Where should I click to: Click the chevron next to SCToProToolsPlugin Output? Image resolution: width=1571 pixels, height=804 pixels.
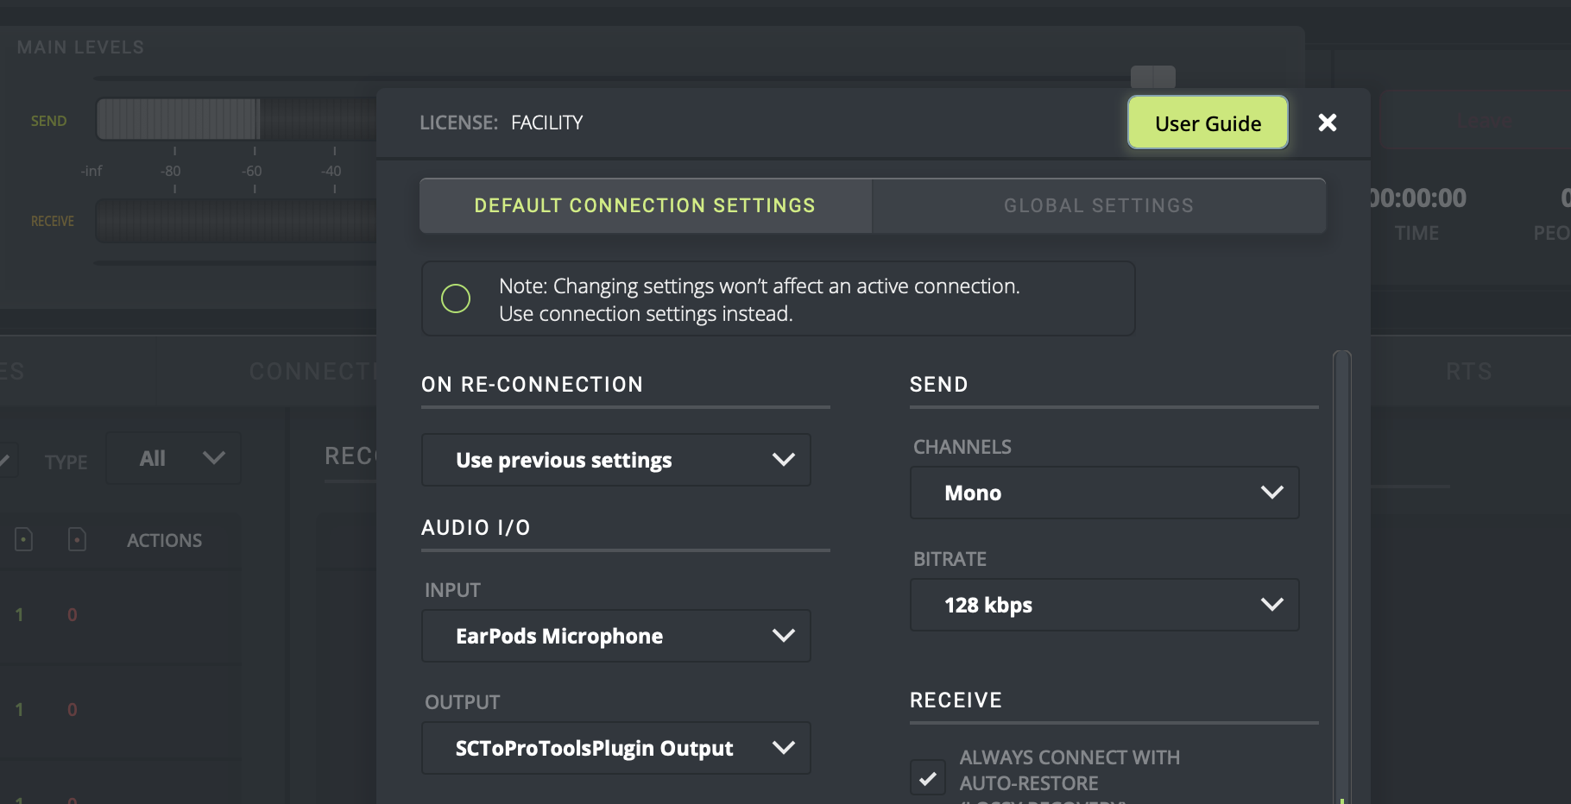point(783,748)
